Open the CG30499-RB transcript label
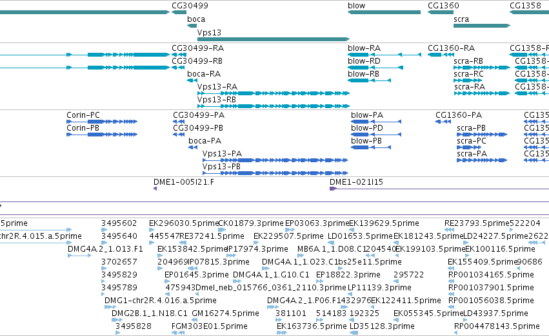The width and height of the screenshot is (549, 336). coord(197,61)
